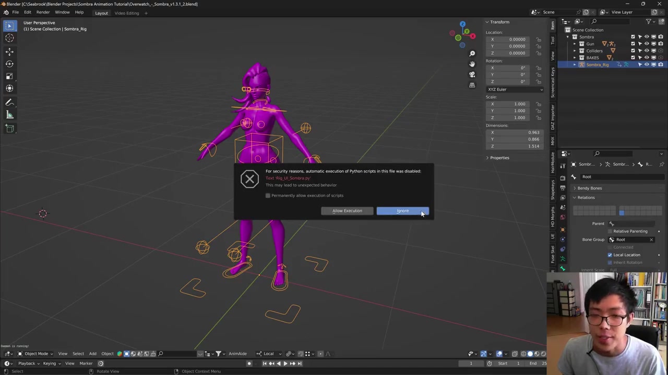Viewport: 668px width, 375px height.
Task: Toggle Local Location checkbox in Relations
Action: 610,255
